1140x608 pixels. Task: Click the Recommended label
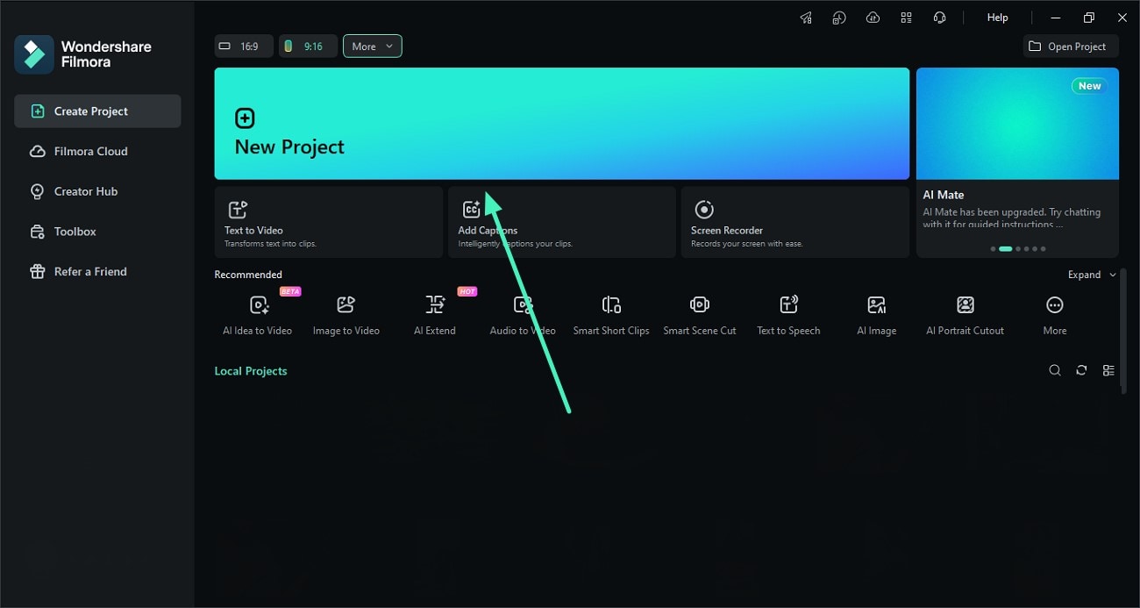click(x=248, y=275)
